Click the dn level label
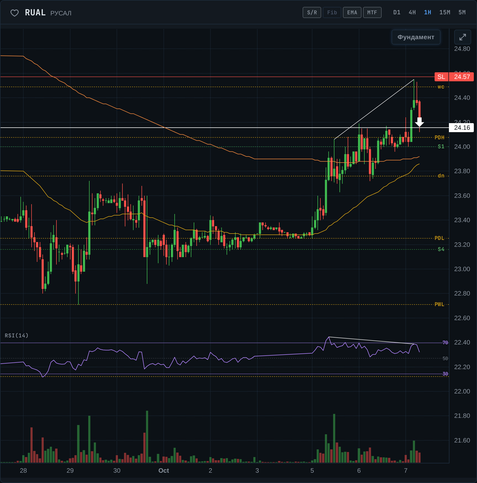The height and width of the screenshot is (483, 477). point(441,176)
